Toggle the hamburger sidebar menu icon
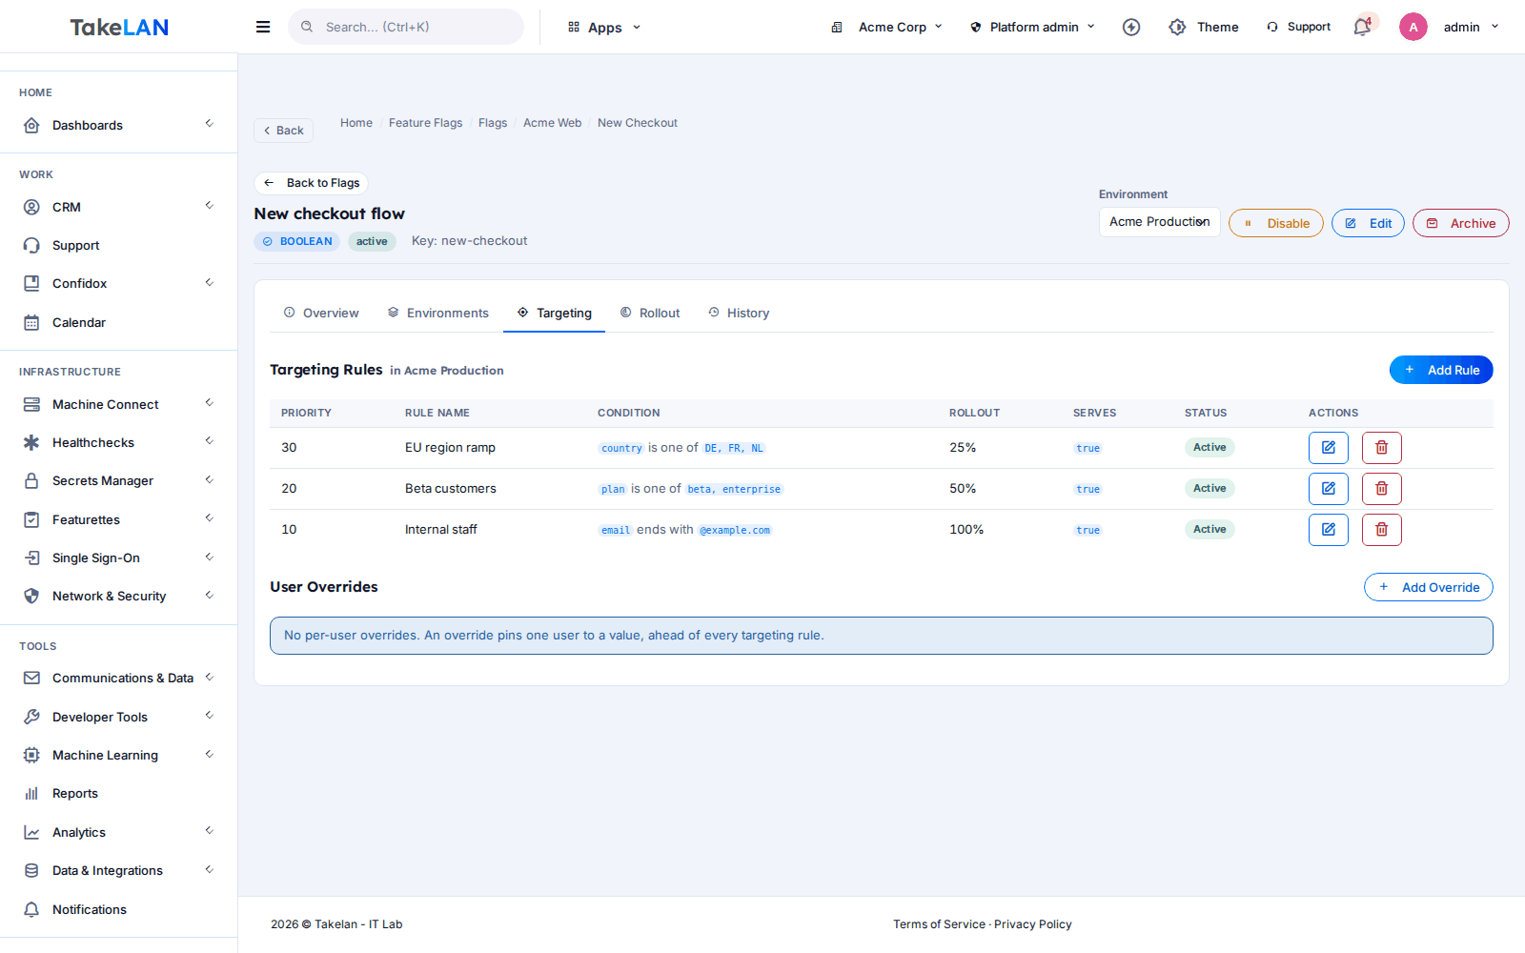The width and height of the screenshot is (1525, 953). tap(263, 27)
